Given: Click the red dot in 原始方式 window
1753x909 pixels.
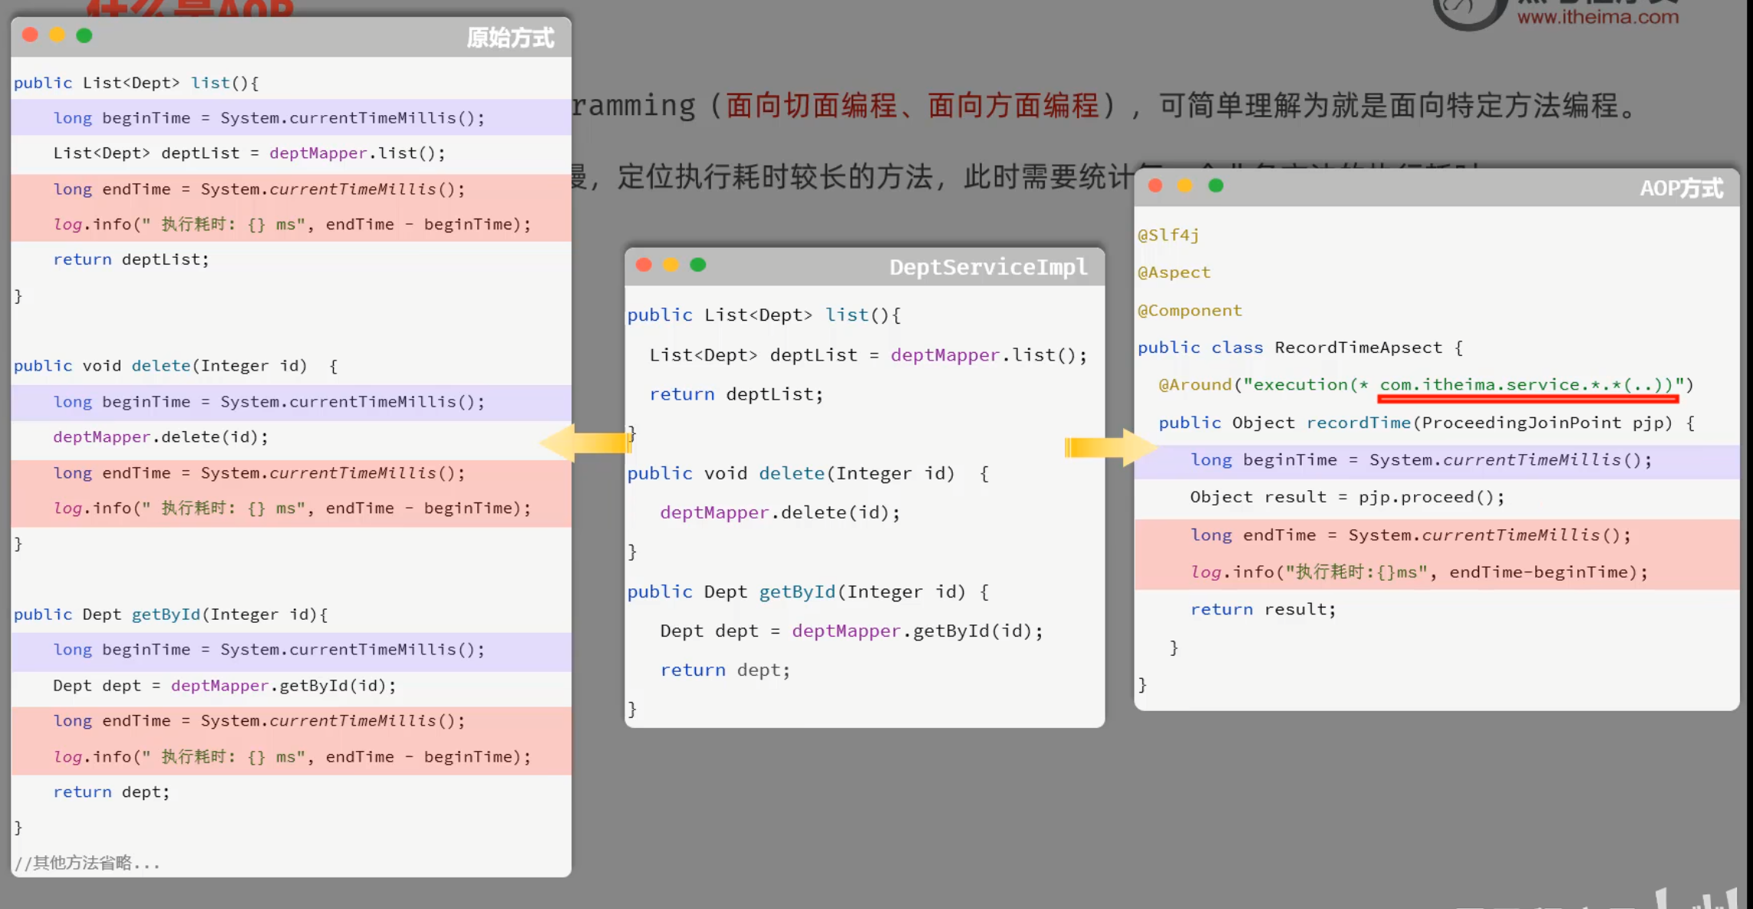Looking at the screenshot, I should [x=30, y=35].
